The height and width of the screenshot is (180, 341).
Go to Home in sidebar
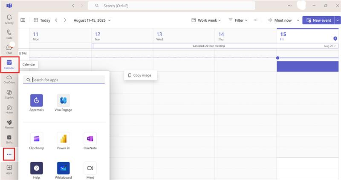pyautogui.click(x=9, y=109)
